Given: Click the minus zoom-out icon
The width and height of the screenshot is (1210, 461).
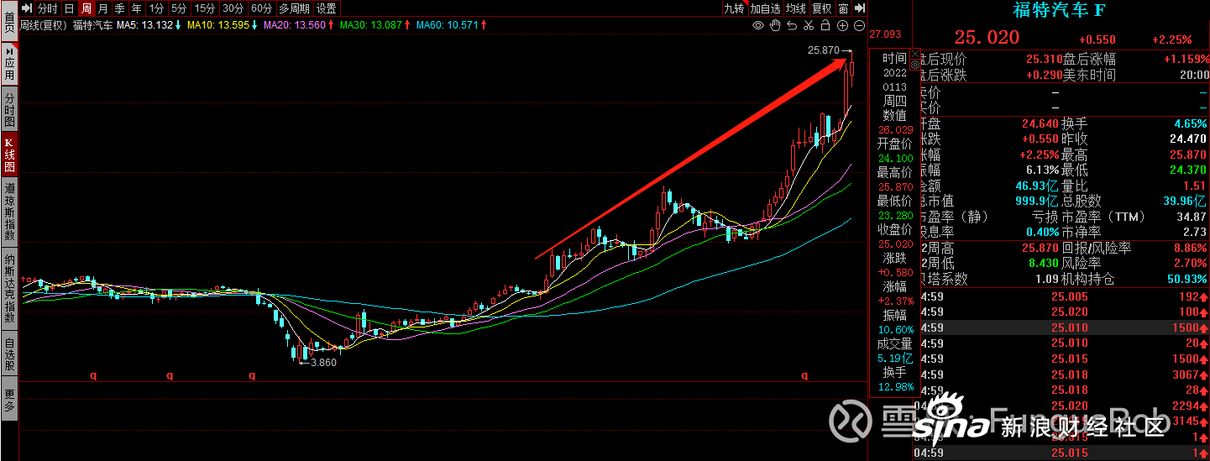Looking at the screenshot, I should [x=859, y=26].
